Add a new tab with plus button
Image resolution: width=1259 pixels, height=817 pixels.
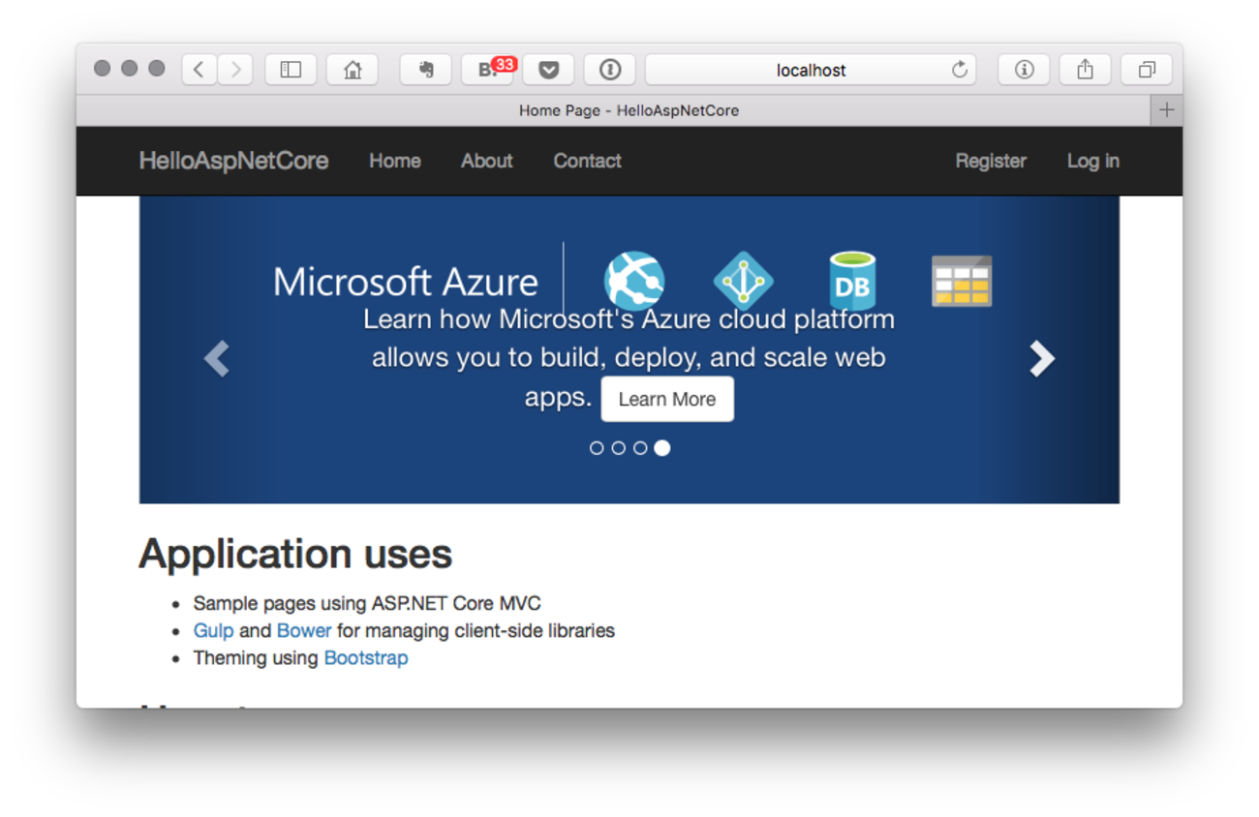click(1166, 110)
